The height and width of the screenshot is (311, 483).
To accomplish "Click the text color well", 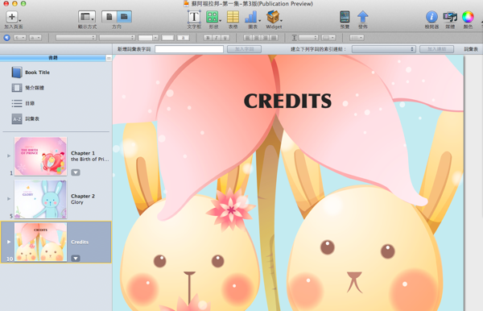I will point(167,38).
